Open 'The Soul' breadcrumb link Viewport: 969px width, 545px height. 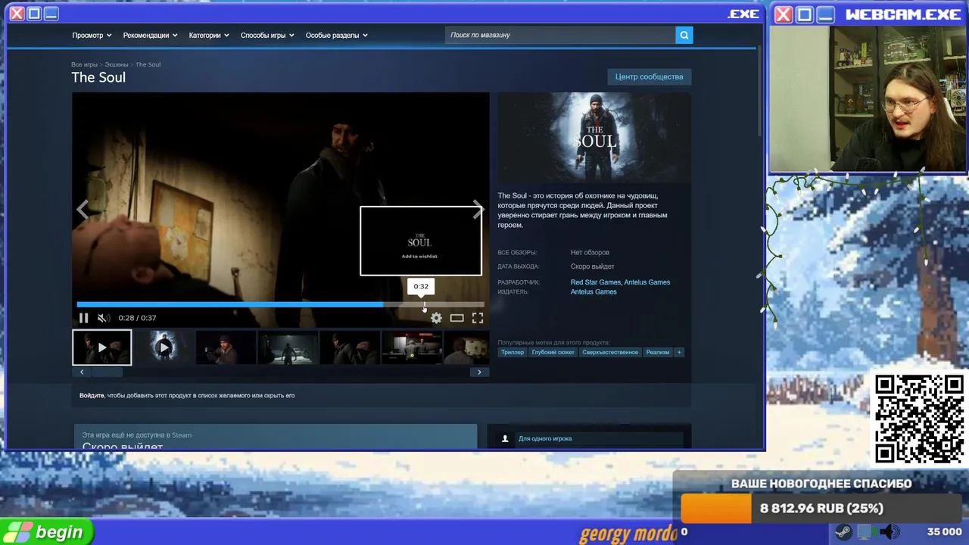148,64
